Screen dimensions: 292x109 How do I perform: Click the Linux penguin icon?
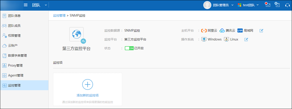[226, 39]
